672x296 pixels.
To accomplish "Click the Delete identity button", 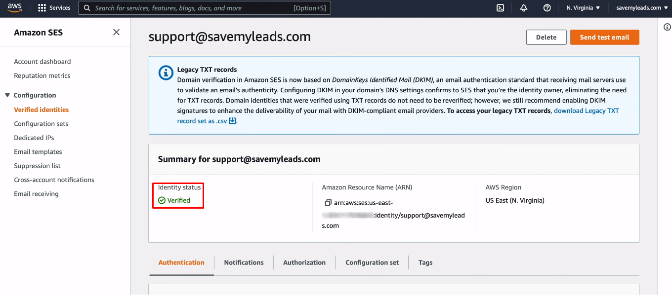I will 546,37.
